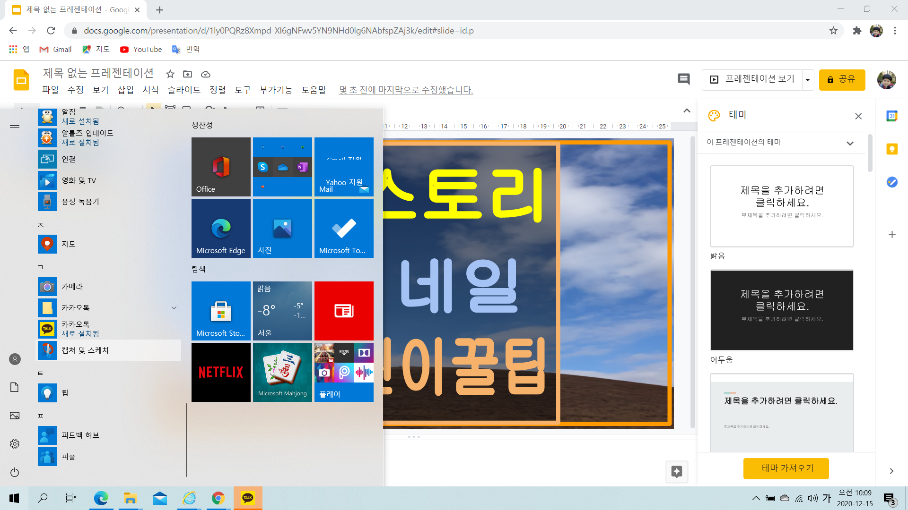Launch Microsoft Edge from the Start tile
The image size is (908, 510).
221,228
